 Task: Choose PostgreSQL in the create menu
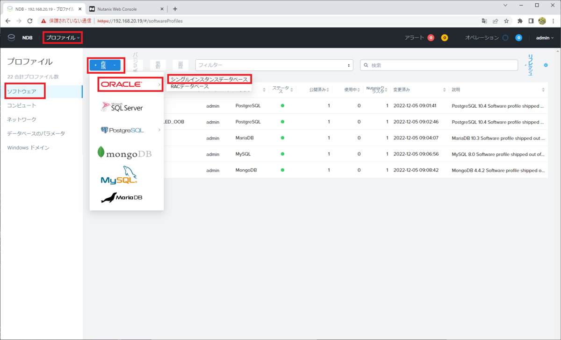[122, 130]
